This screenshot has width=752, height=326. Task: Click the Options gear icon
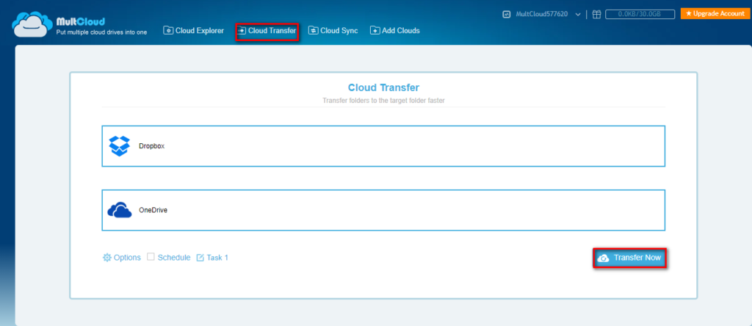pos(107,258)
